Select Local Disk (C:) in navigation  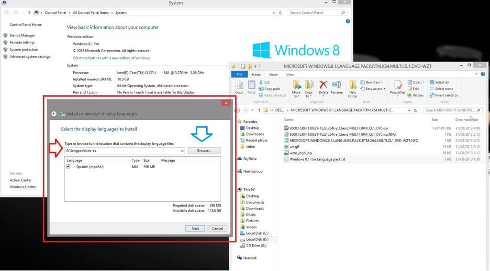coord(257,233)
